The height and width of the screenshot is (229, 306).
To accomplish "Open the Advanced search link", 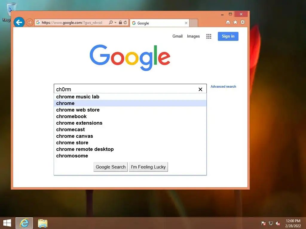I will (x=223, y=86).
